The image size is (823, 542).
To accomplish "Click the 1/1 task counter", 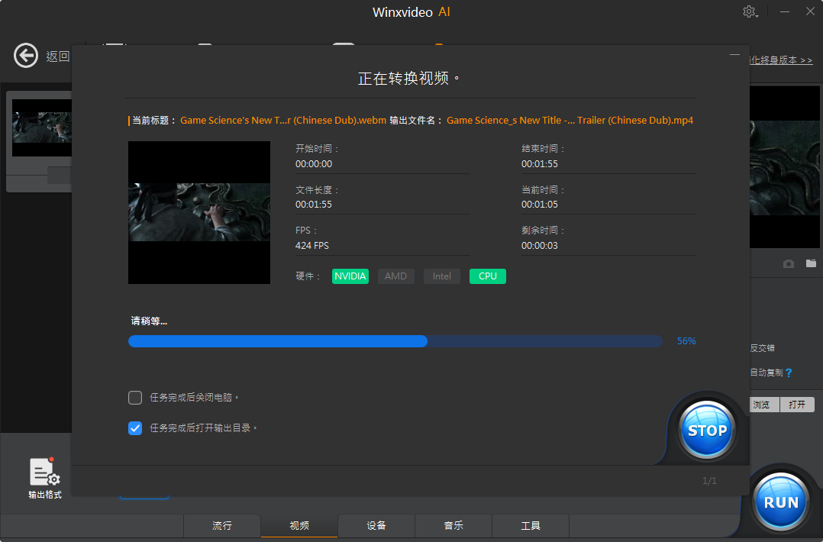I will (x=709, y=481).
